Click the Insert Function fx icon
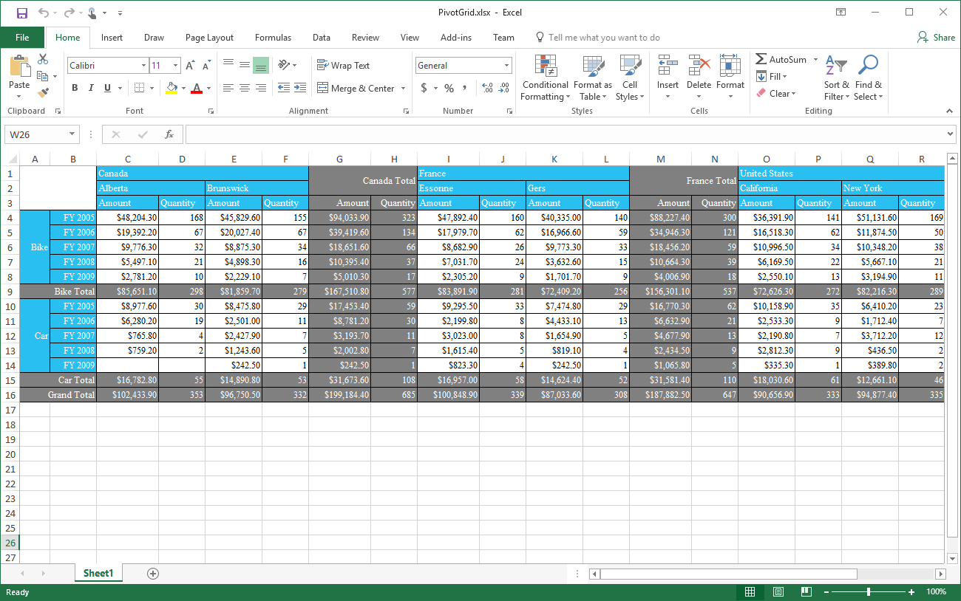This screenshot has width=961, height=601. [x=169, y=134]
